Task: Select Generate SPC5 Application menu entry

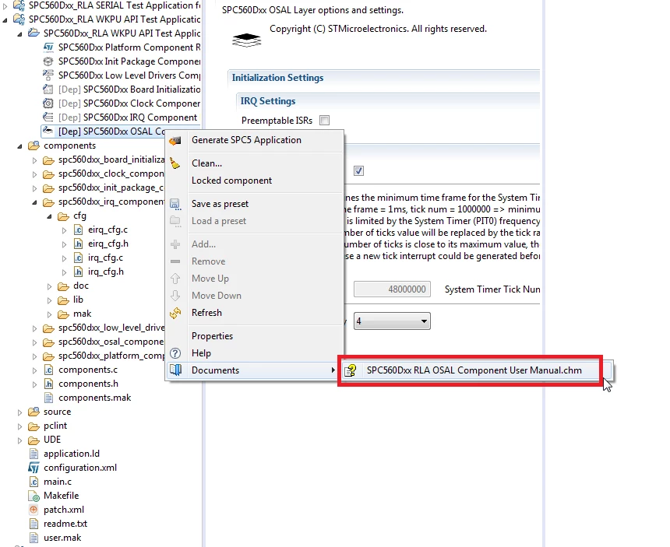Action: point(254,140)
